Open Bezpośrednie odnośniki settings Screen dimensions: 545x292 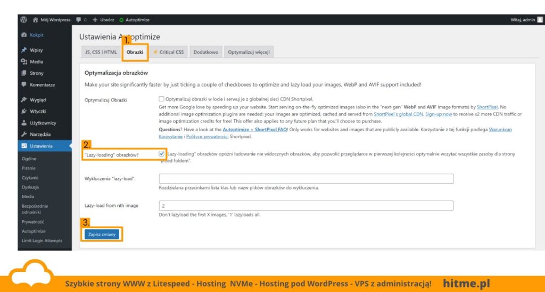point(35,209)
